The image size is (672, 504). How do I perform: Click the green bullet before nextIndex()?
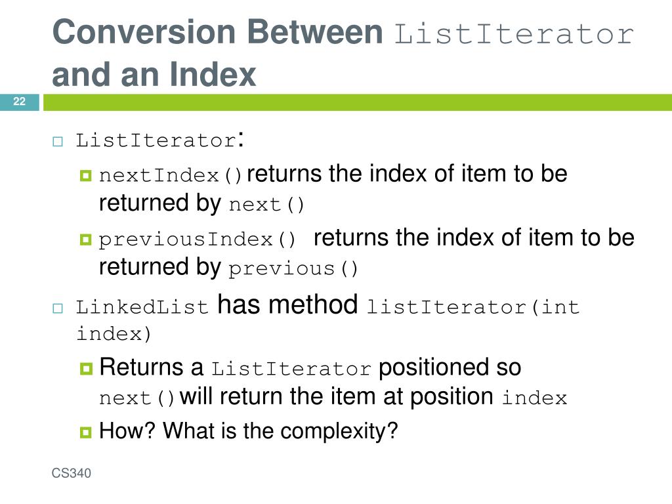point(85,176)
